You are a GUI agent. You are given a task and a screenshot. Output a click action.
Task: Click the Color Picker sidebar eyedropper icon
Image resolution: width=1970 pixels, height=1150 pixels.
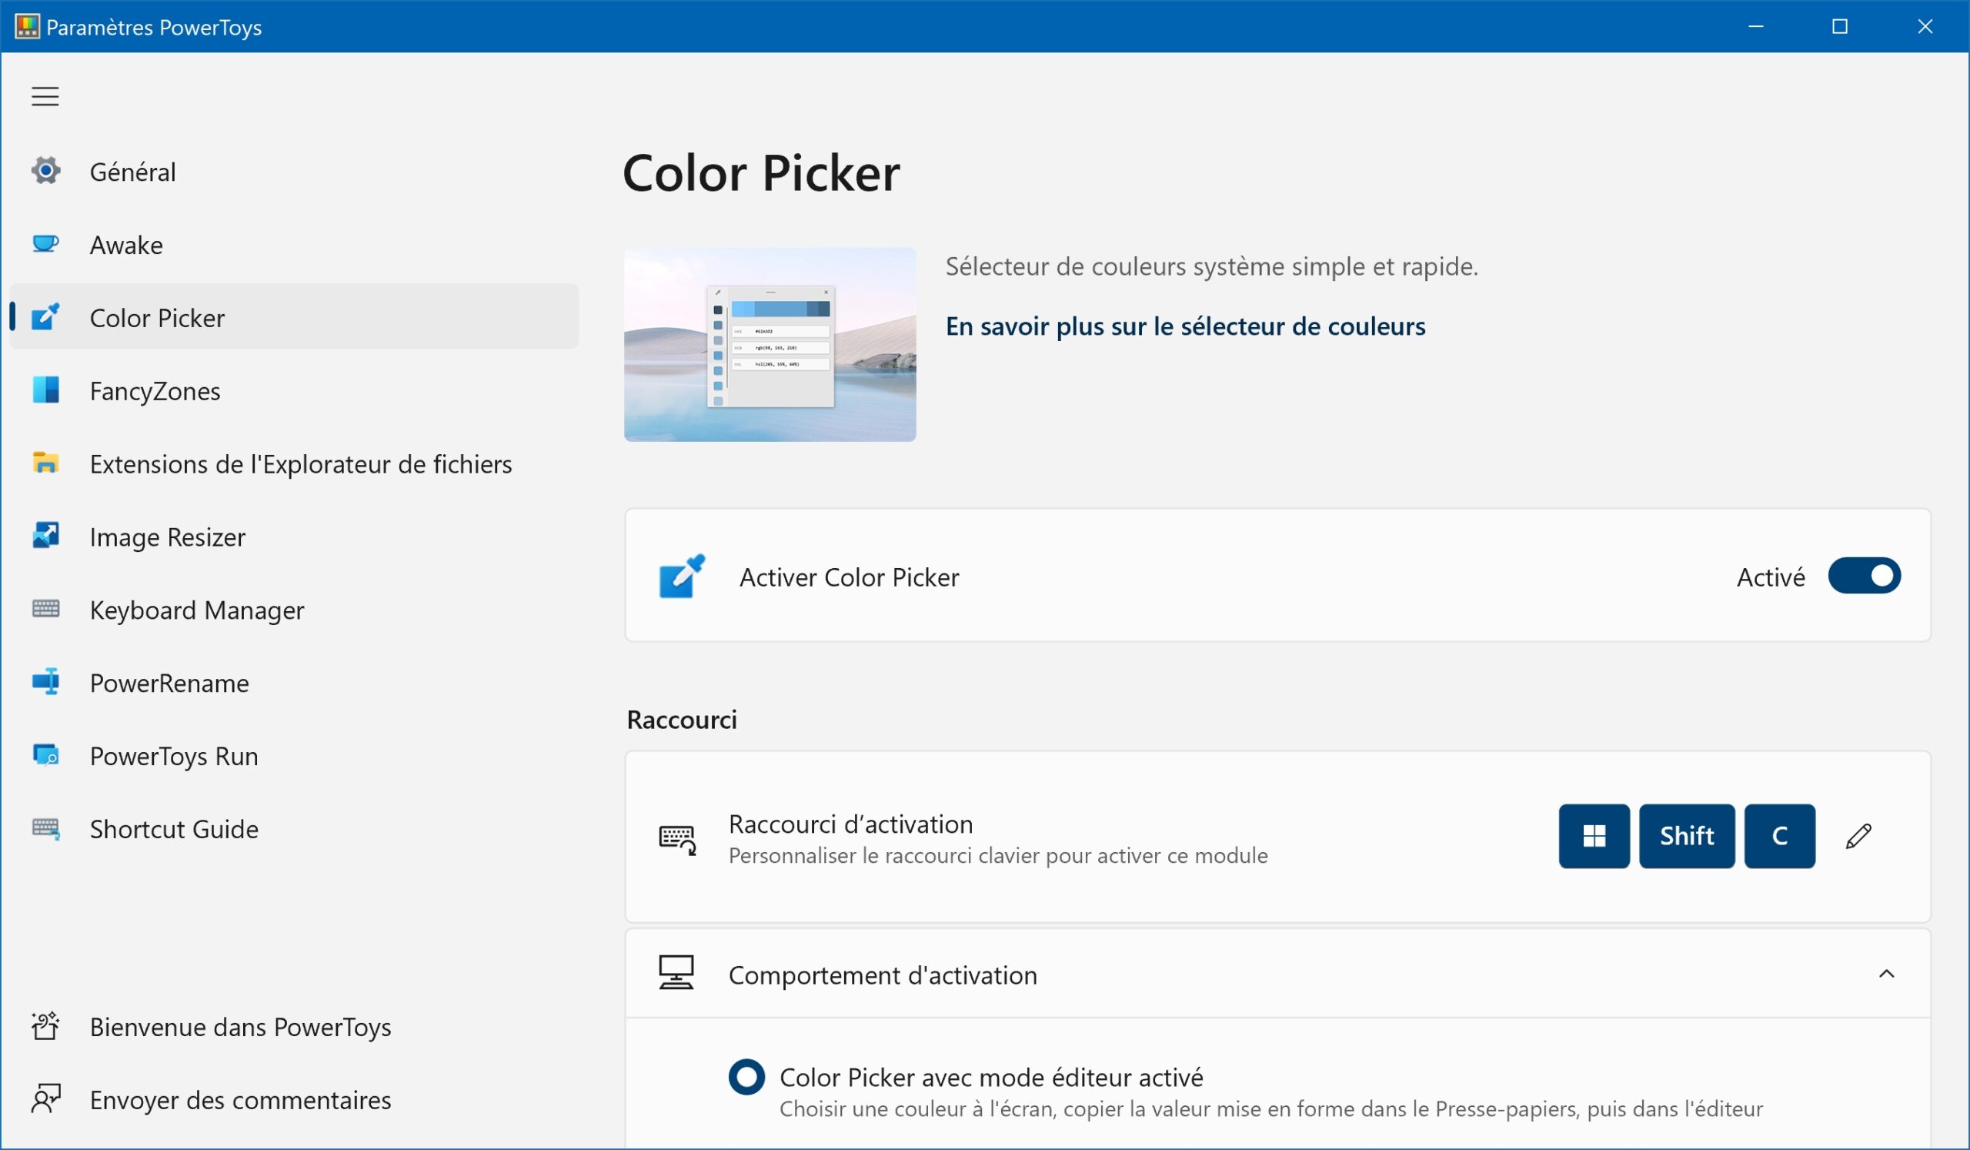tap(45, 316)
